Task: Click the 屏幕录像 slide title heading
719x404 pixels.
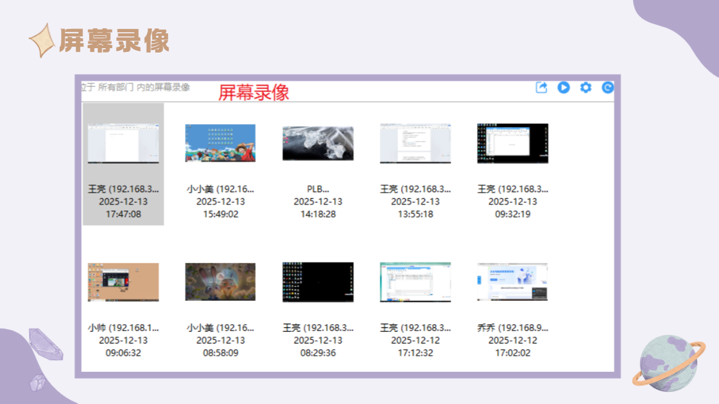Action: point(114,41)
